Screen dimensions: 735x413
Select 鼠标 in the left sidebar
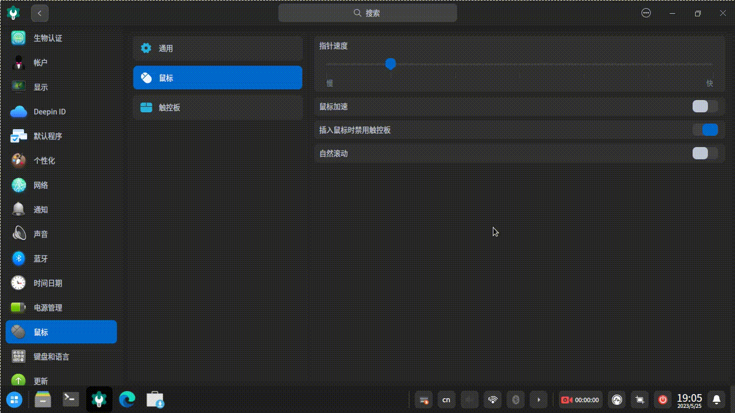61,332
